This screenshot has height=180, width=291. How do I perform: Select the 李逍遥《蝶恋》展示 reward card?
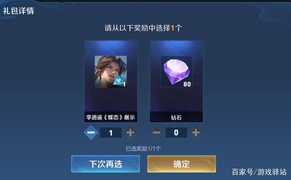click(111, 81)
